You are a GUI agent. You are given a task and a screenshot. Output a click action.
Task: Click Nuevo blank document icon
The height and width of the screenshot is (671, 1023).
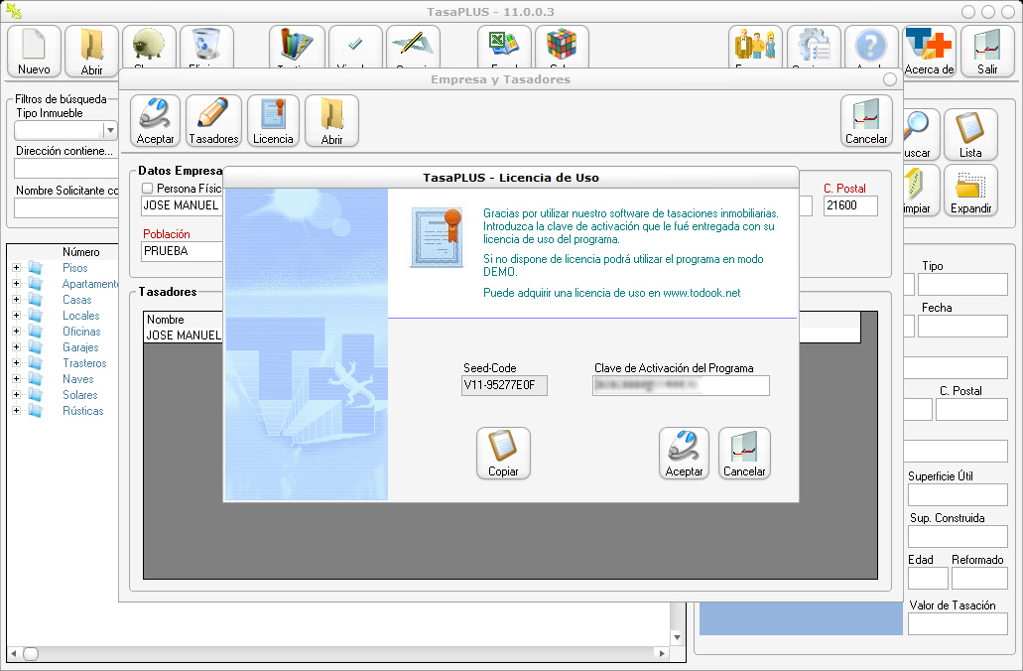pyautogui.click(x=34, y=51)
